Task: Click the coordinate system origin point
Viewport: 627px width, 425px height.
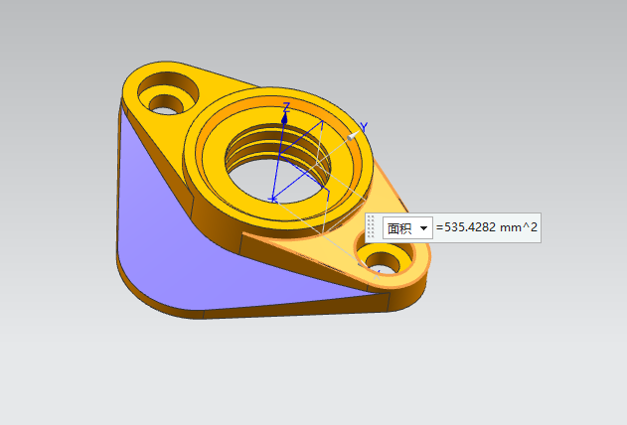Action: [273, 198]
